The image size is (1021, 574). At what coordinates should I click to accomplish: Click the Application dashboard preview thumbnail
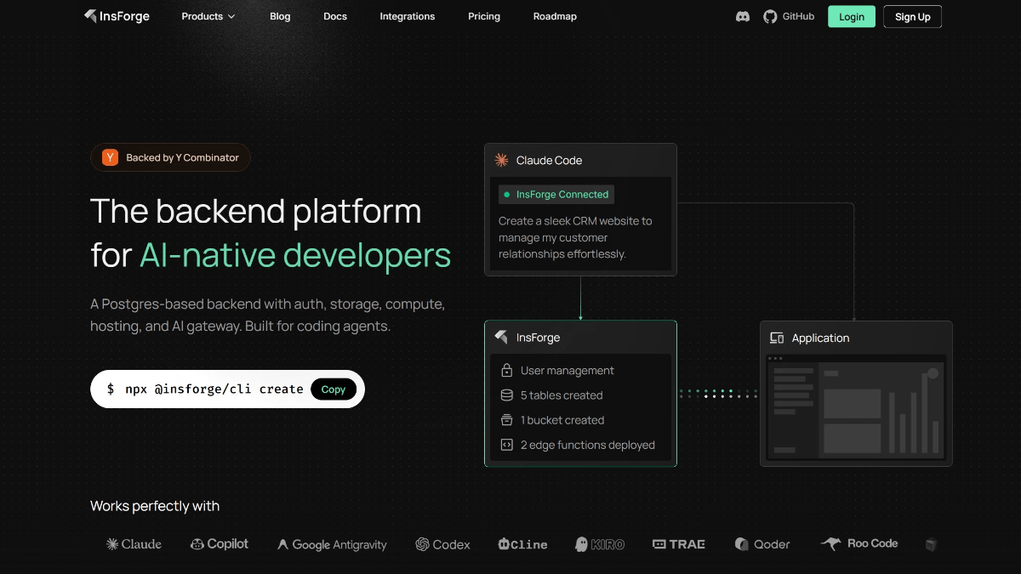(856, 409)
